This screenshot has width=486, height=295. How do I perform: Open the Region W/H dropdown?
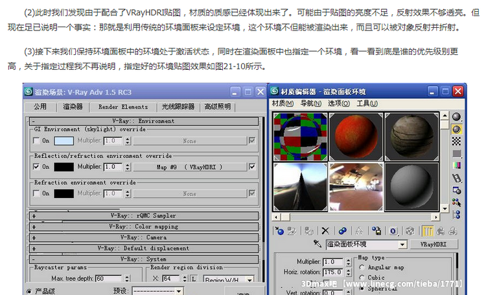click(x=249, y=280)
